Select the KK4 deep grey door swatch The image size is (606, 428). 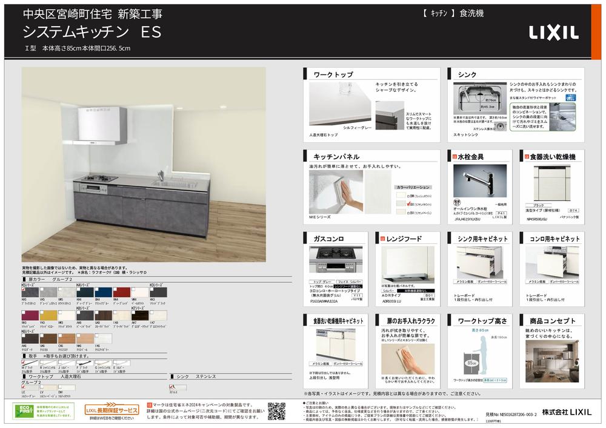point(85,292)
